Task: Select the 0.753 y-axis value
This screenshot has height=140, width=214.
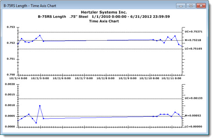Action: tap(11, 27)
